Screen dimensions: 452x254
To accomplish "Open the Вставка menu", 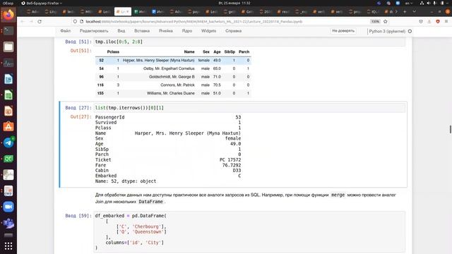I will (x=142, y=31).
